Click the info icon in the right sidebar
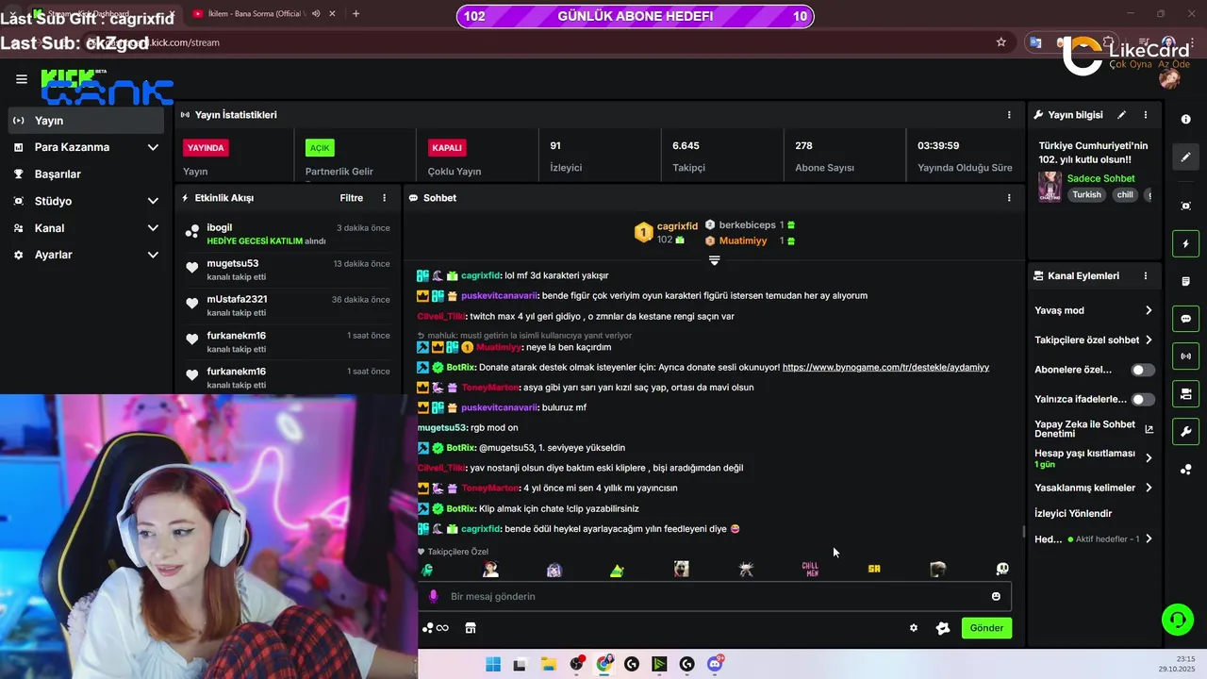 pyautogui.click(x=1185, y=120)
